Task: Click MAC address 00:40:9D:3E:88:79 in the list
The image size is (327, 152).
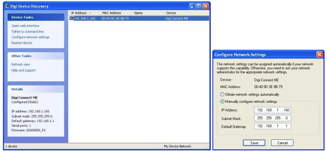Action: (x=115, y=19)
